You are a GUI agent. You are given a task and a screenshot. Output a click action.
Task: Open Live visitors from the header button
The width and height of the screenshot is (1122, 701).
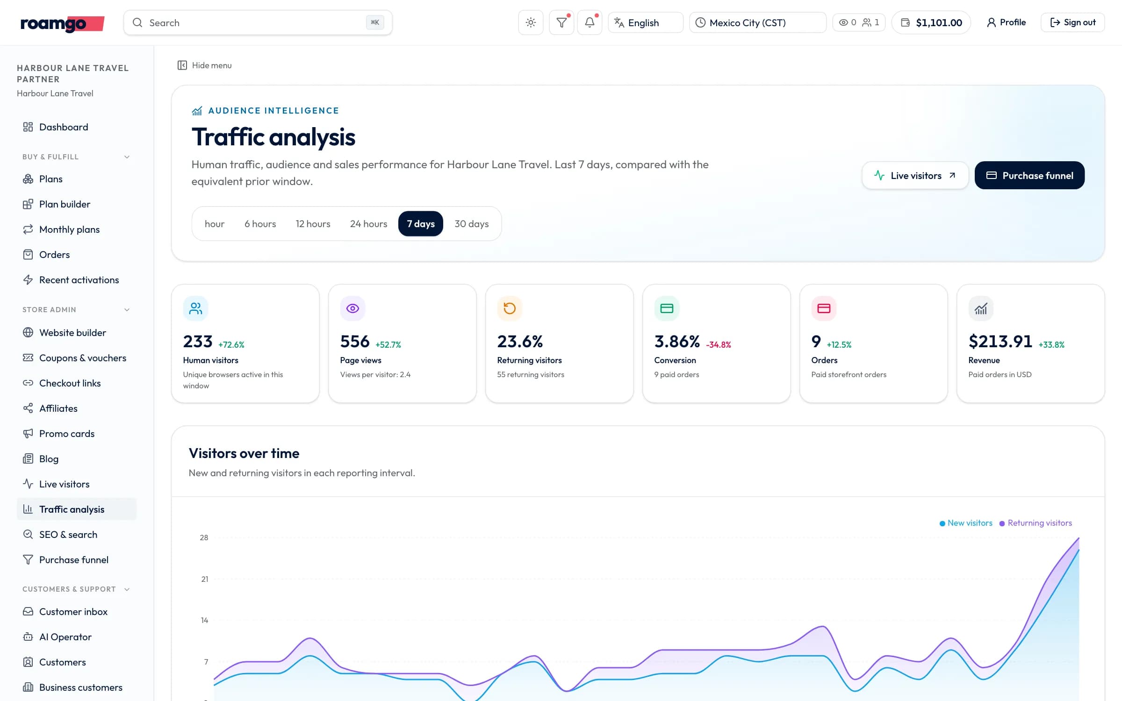pos(915,176)
